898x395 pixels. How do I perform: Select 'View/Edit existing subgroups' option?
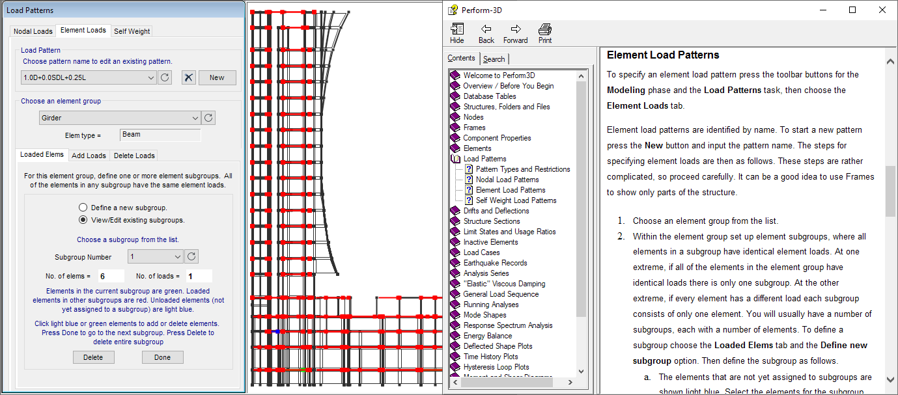(x=83, y=220)
